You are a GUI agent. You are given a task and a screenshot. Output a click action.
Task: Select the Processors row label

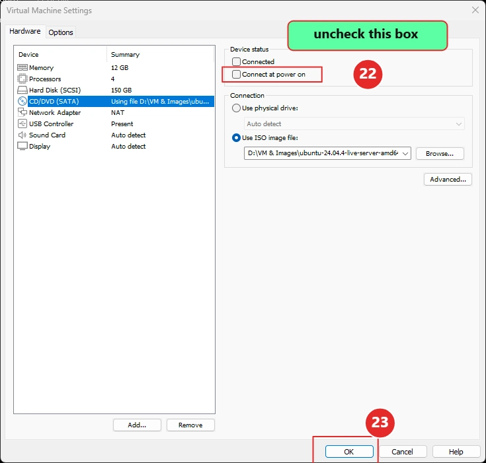tap(45, 79)
